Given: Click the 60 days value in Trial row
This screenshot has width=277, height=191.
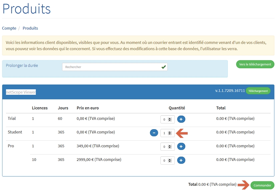Looking at the screenshot, I should point(60,119).
